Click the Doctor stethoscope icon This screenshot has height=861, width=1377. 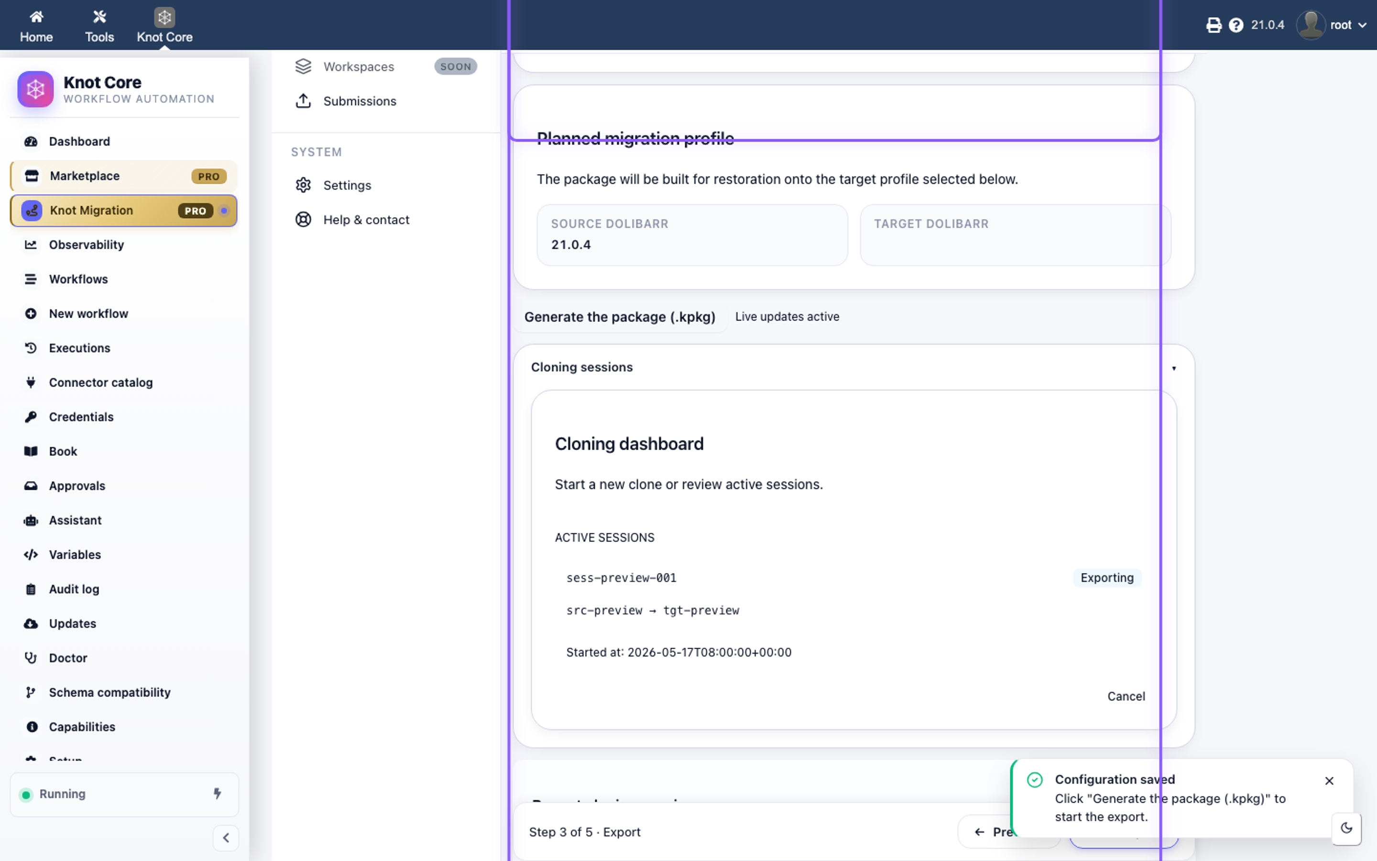(31, 658)
